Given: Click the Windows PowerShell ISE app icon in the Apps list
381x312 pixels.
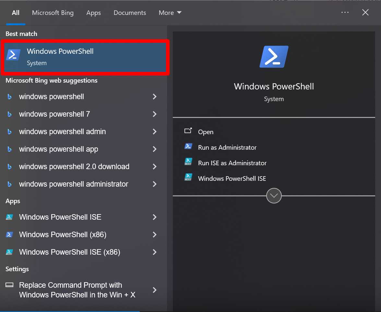Looking at the screenshot, I should 9,217.
